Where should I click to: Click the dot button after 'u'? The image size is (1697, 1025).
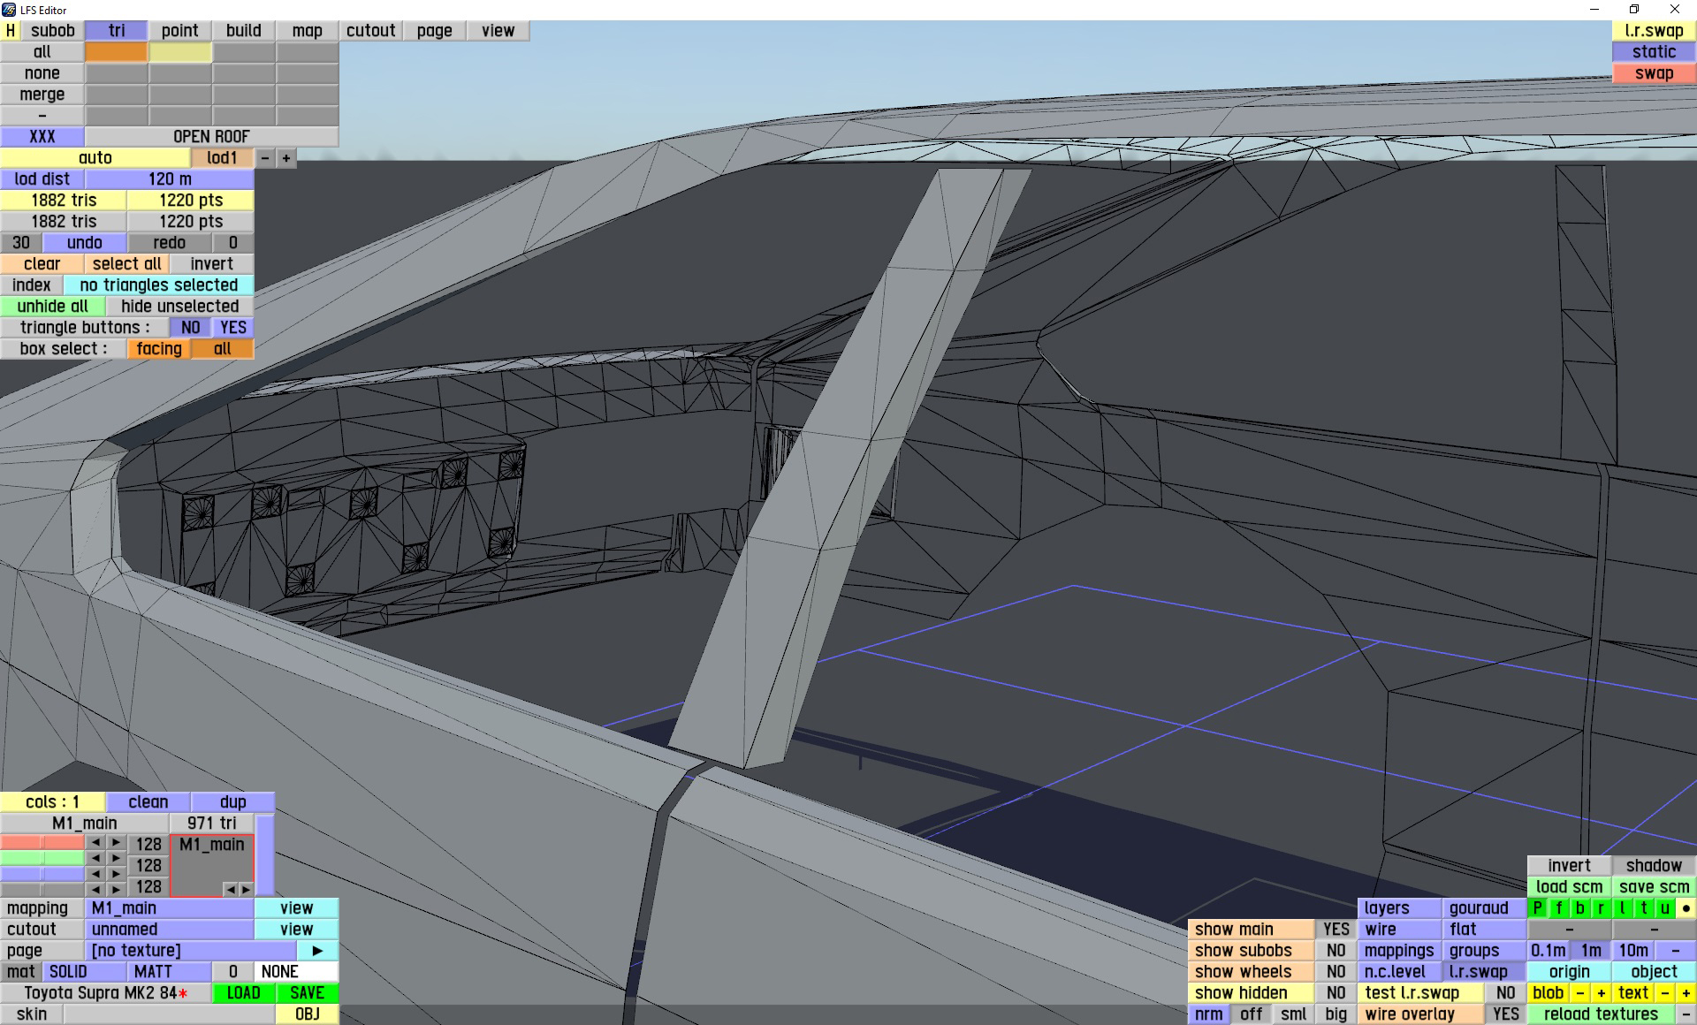(1686, 907)
